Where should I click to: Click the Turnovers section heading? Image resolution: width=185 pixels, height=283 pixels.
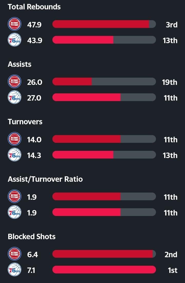pyautogui.click(x=25, y=122)
